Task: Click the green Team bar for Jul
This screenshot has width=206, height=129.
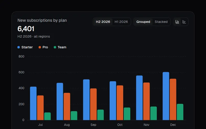Action: pos(47,116)
